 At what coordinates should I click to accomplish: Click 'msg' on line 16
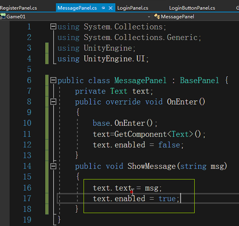[151, 188]
